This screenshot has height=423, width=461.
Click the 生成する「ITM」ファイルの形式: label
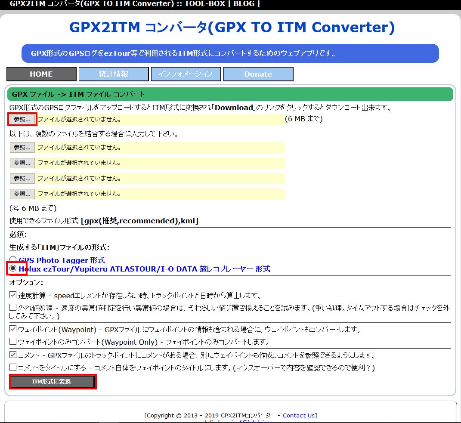(59, 247)
